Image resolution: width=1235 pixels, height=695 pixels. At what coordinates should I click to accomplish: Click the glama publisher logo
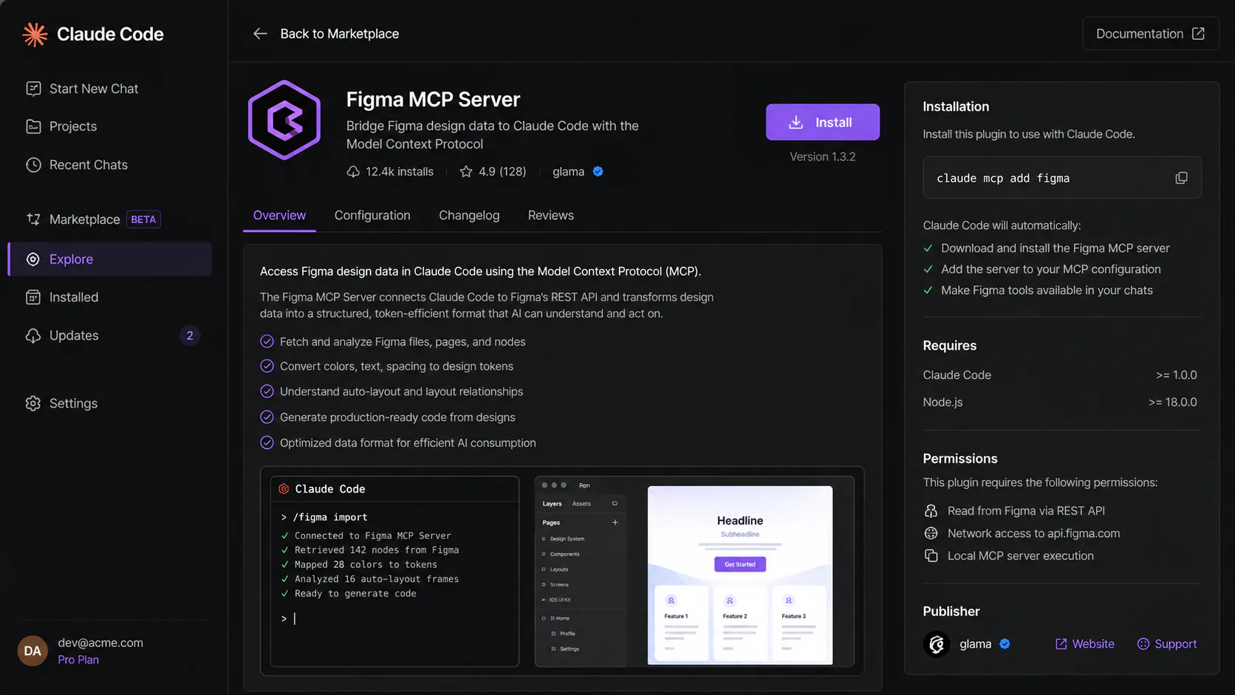click(937, 644)
